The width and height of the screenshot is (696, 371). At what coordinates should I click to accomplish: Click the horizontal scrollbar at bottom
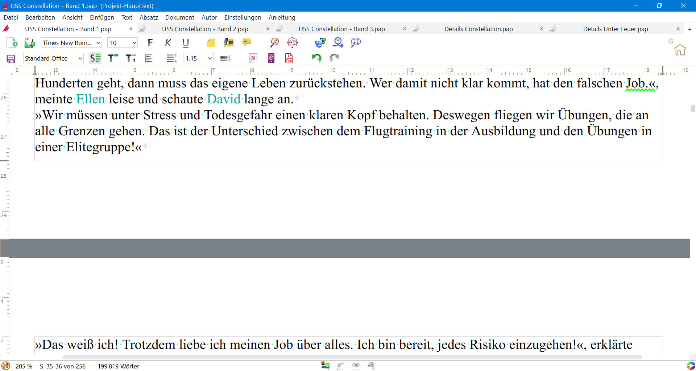point(352,357)
